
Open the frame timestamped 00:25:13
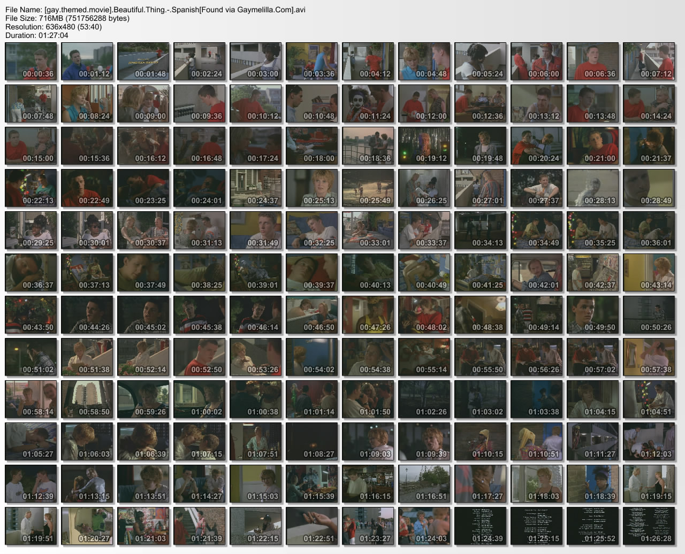pos(312,188)
